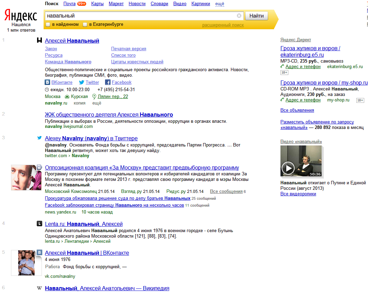Click the Найти search button

[256, 16]
